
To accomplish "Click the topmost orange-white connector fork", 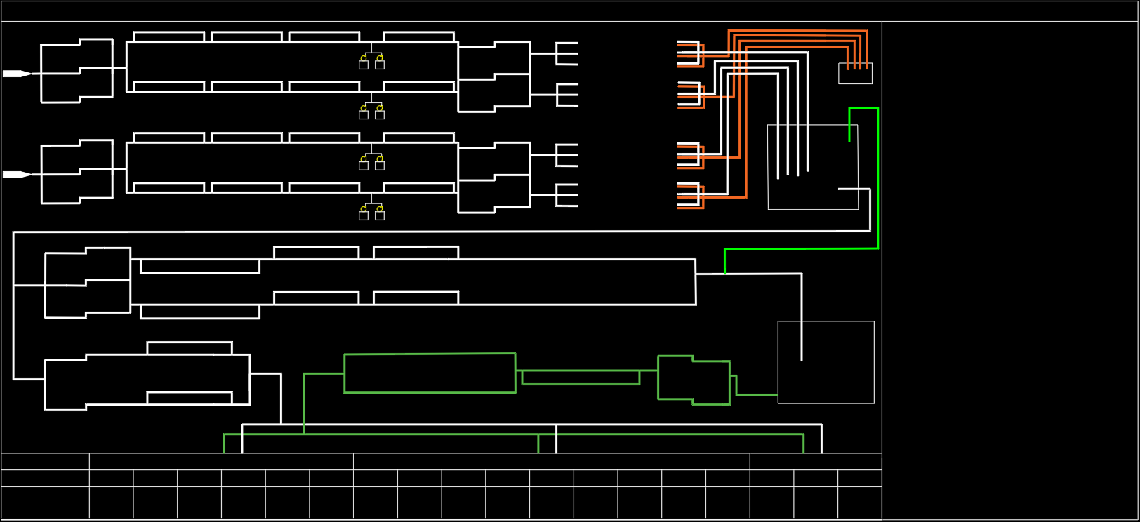I will point(689,54).
